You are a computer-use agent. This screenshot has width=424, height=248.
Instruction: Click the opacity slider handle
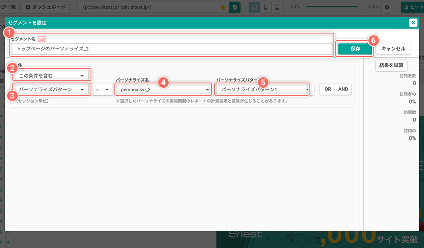(361, 7)
